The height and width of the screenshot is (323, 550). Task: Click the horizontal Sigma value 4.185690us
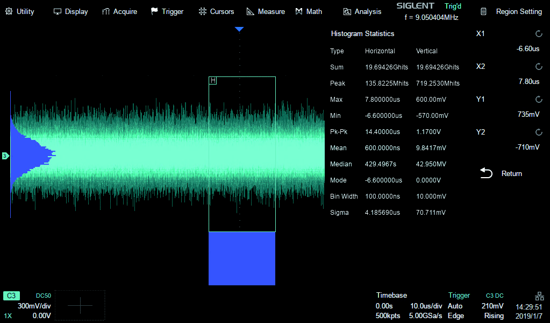click(x=382, y=213)
